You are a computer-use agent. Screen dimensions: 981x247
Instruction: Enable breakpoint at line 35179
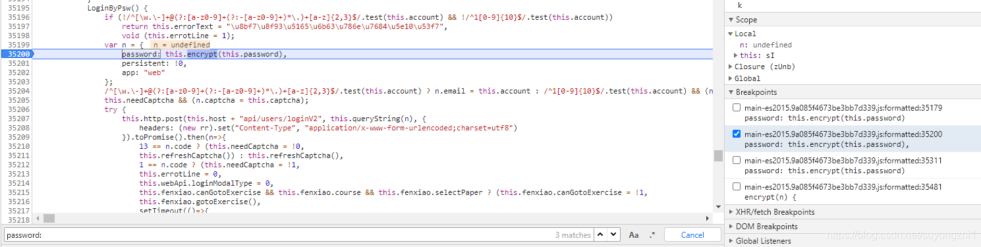737,107
